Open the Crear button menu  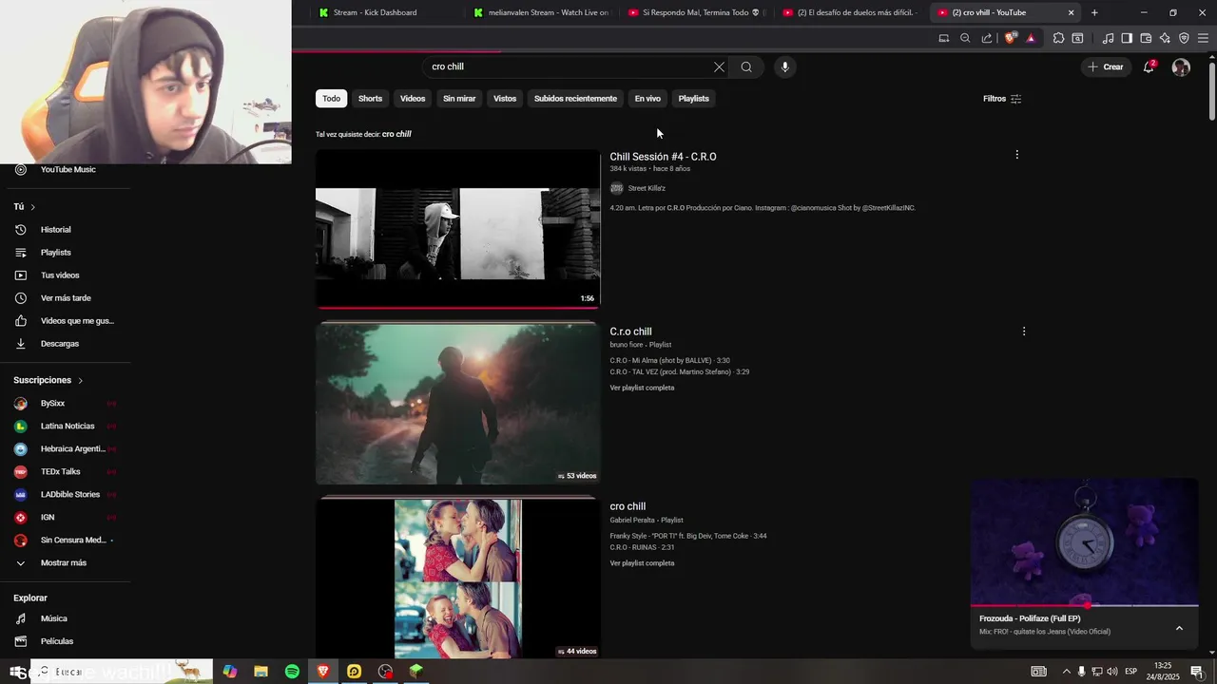[x=1106, y=66]
